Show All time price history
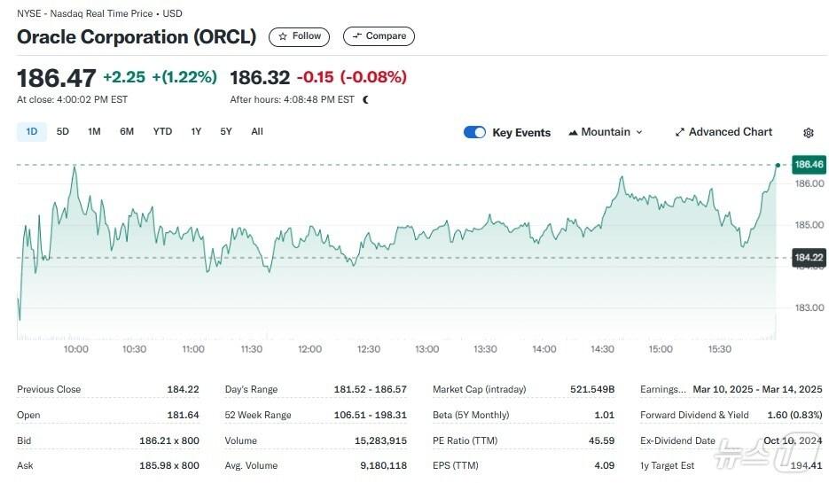829x483 pixels. point(257,131)
